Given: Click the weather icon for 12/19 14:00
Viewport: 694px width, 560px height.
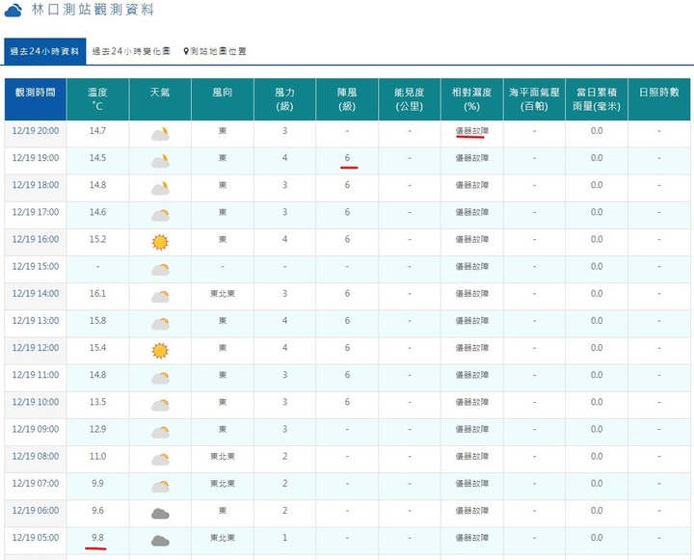Looking at the screenshot, I should 160,296.
